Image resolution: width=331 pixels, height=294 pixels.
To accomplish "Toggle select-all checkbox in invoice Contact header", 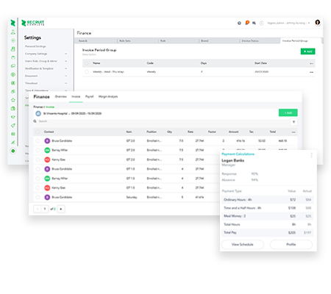I will [x=38, y=132].
